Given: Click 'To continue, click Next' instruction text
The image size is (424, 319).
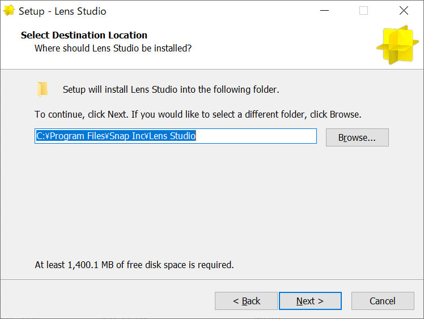Looking at the screenshot, I should pos(198,114).
